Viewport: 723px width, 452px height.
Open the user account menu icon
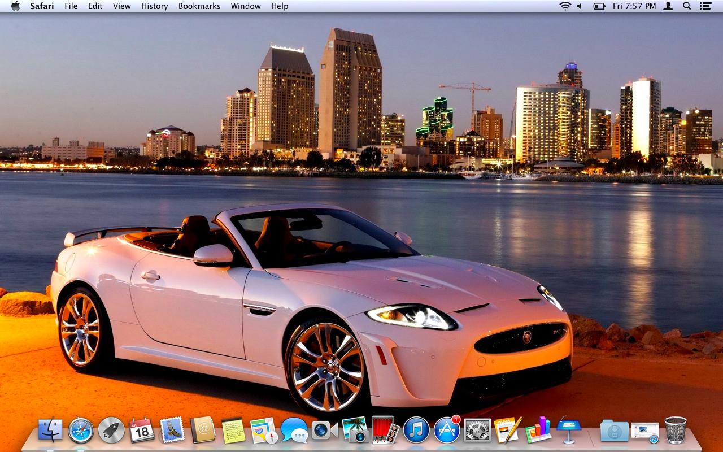point(669,6)
